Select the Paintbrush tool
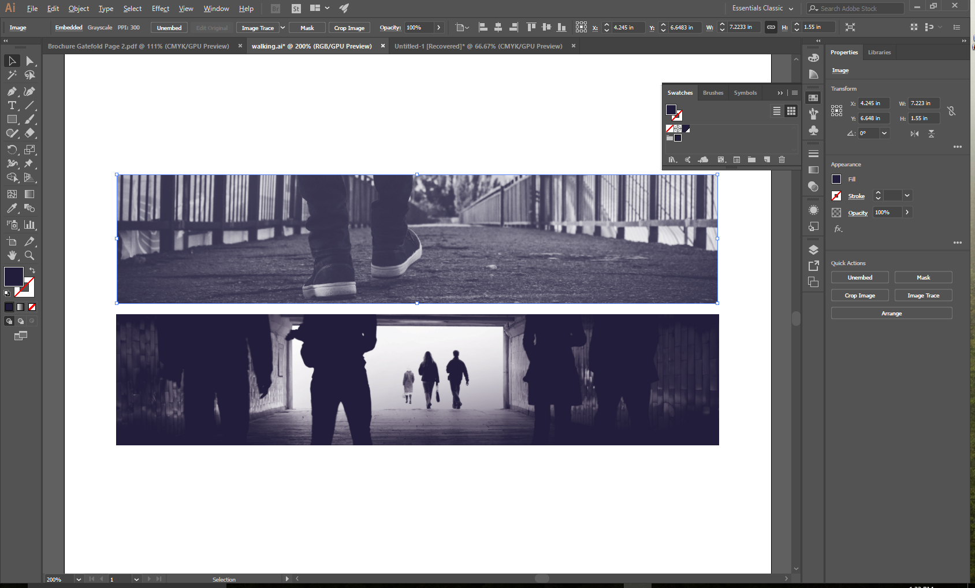The image size is (975, 588). pyautogui.click(x=29, y=119)
